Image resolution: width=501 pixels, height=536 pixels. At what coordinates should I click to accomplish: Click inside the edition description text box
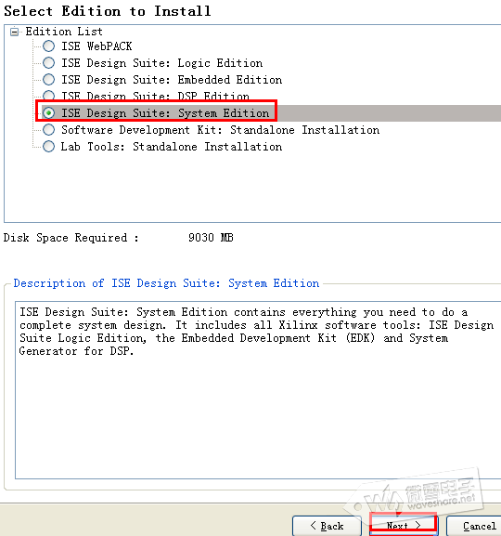[258, 390]
